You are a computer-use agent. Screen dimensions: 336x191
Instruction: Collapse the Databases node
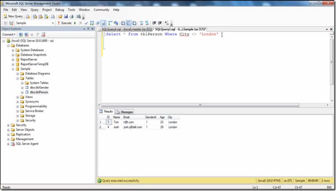pyautogui.click(x=8, y=45)
